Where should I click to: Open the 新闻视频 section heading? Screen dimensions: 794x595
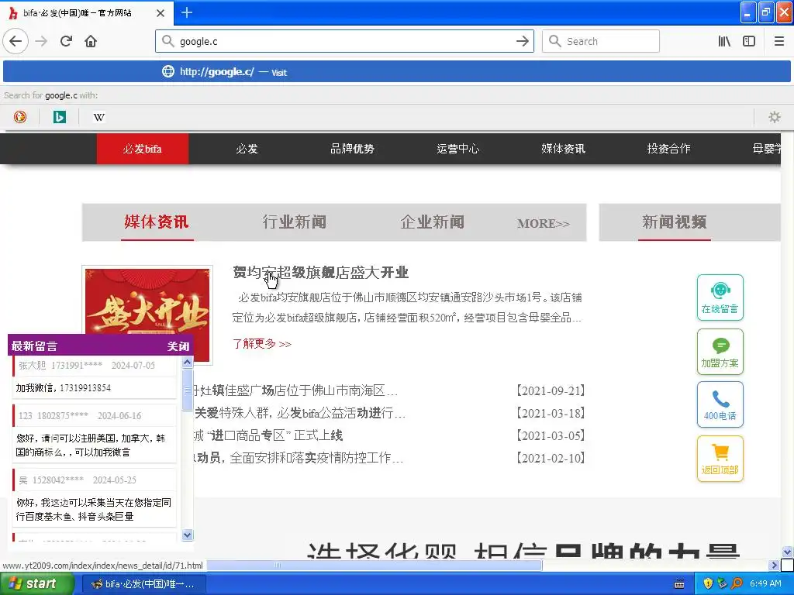tap(674, 222)
